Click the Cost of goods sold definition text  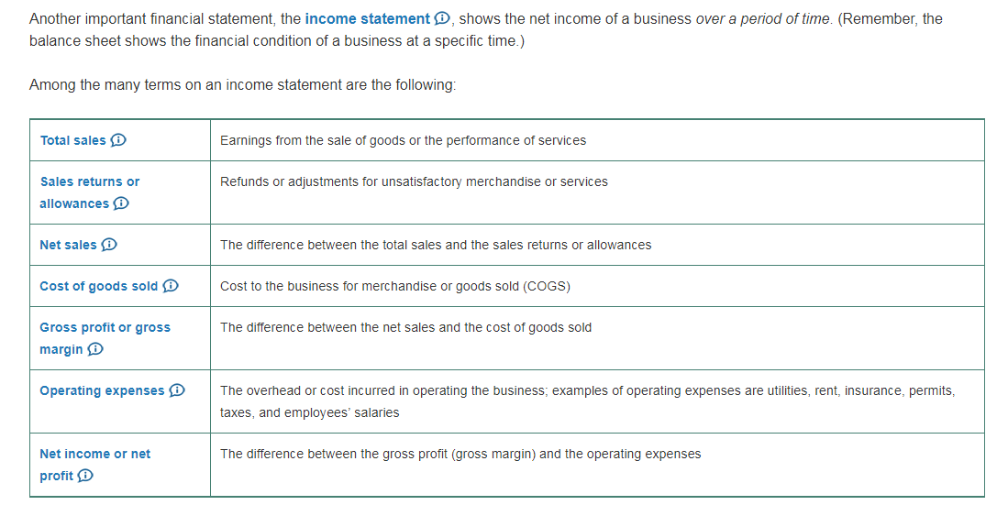click(394, 286)
